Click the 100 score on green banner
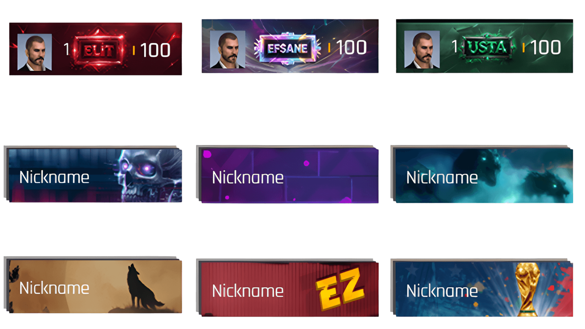The image size is (585, 329). 545,48
